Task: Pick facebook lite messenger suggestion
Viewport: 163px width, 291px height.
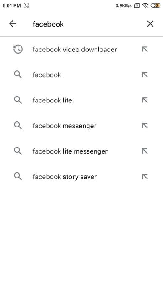Action: [x=81, y=151]
